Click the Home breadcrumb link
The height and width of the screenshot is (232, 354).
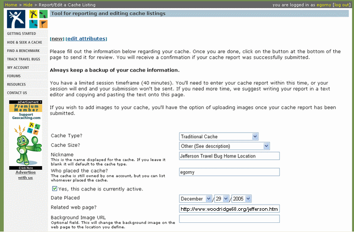click(11, 5)
